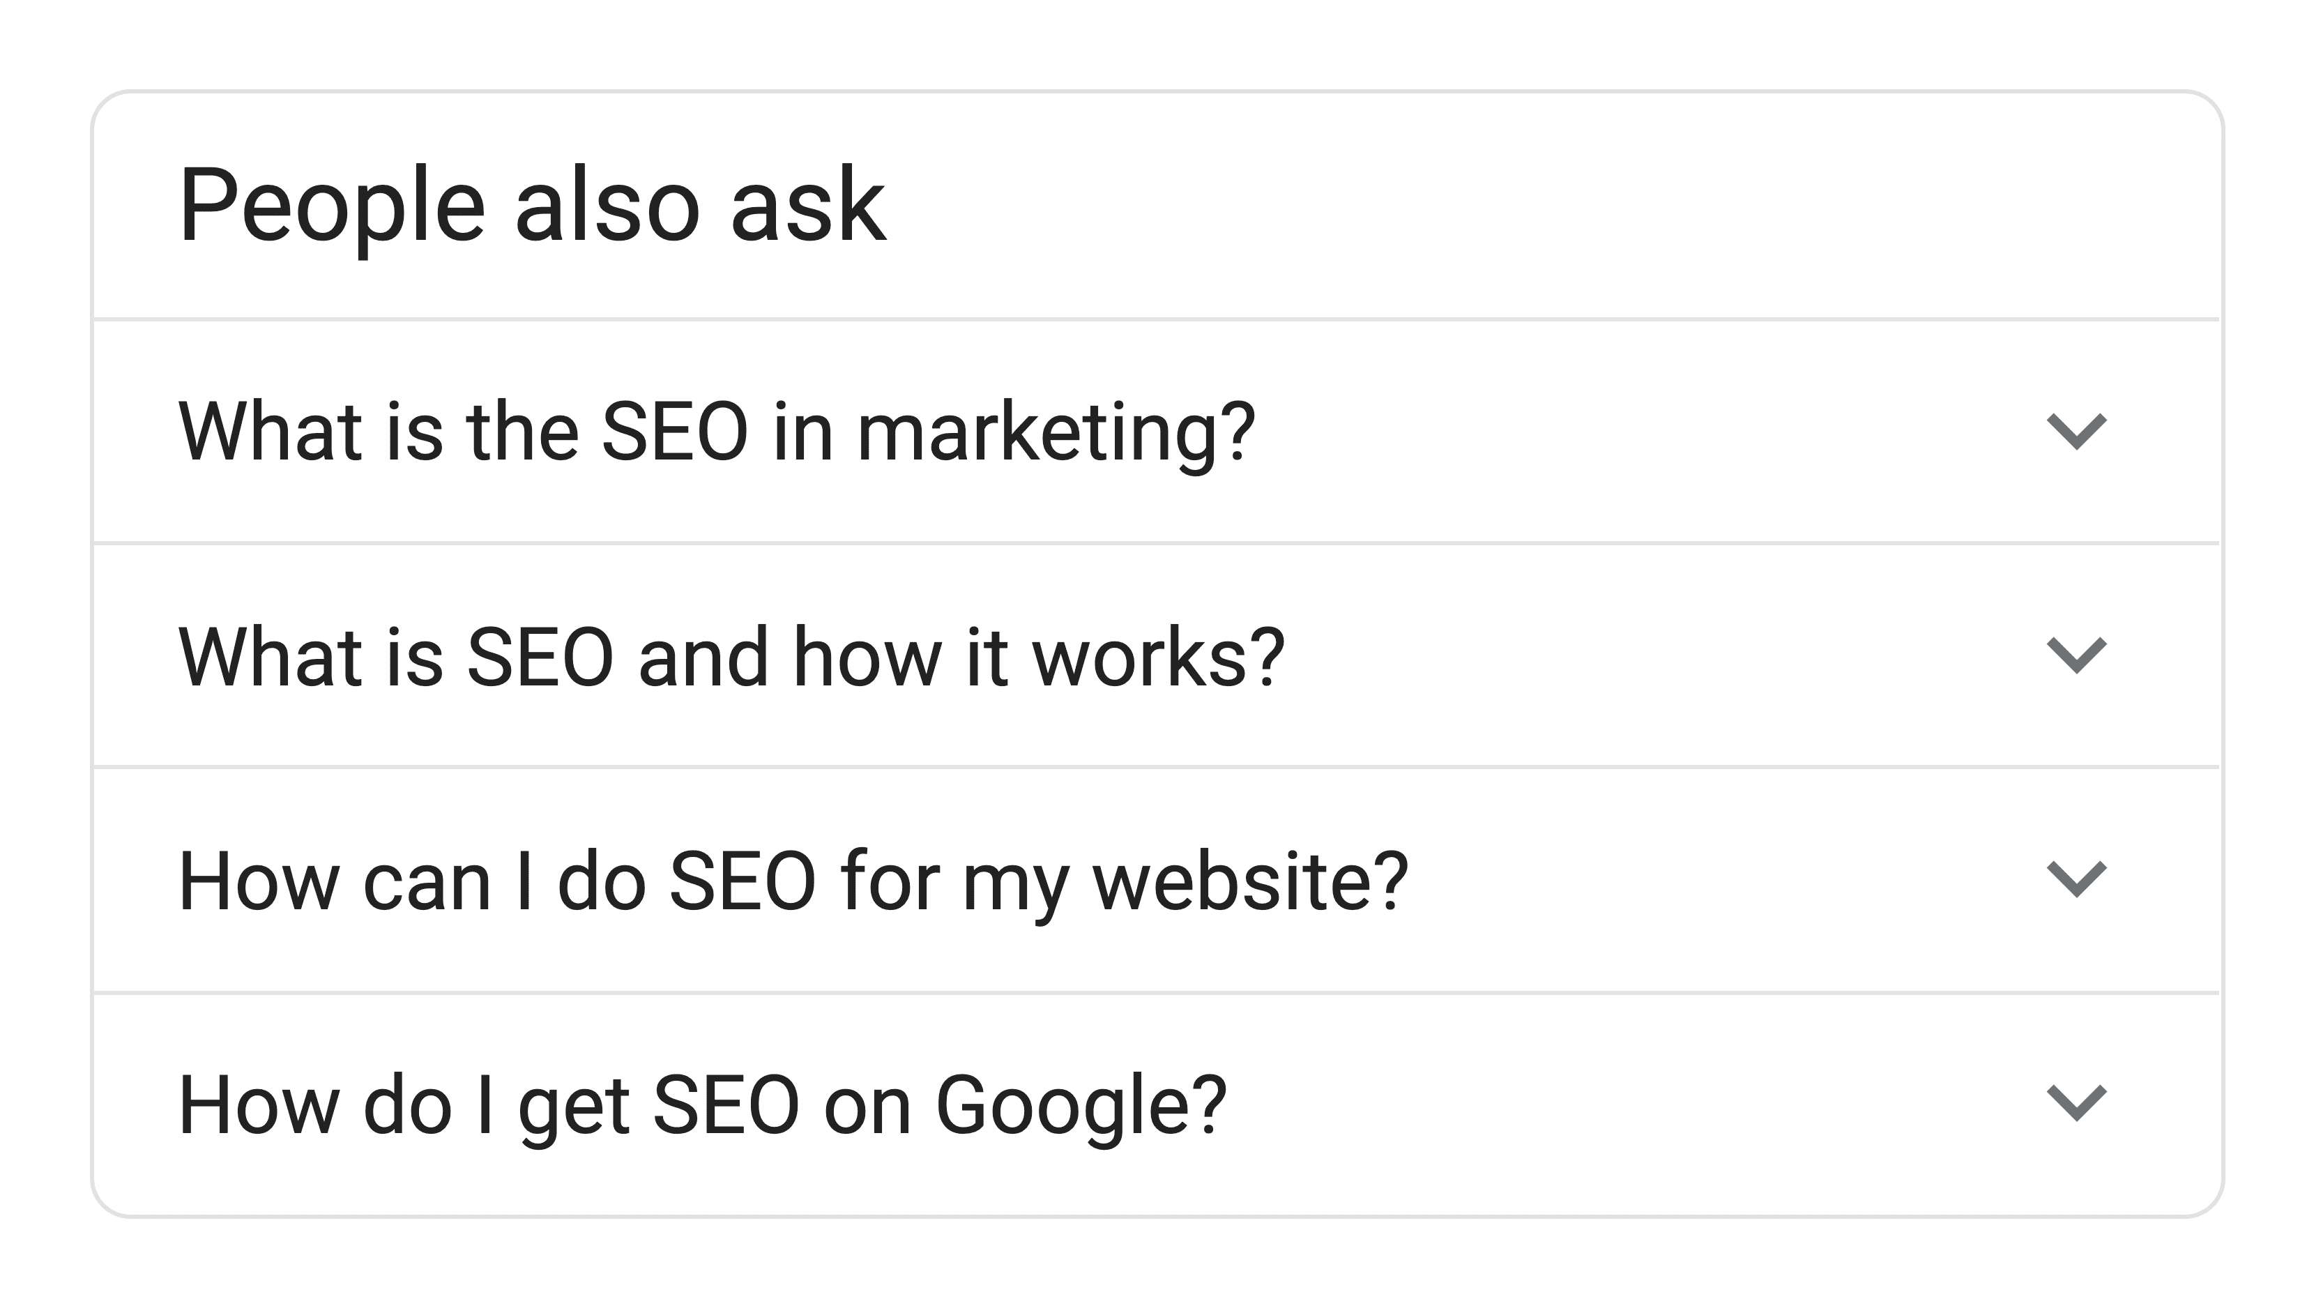Click the 'People also ask' heading

533,206
